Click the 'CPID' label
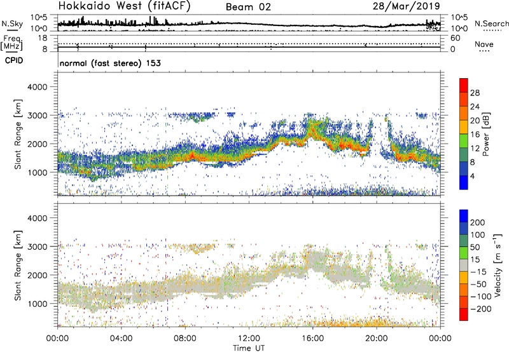Viewport: 509px width, 352px height. coord(14,60)
